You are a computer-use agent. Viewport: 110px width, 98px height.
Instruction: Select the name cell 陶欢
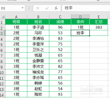tap(38, 94)
